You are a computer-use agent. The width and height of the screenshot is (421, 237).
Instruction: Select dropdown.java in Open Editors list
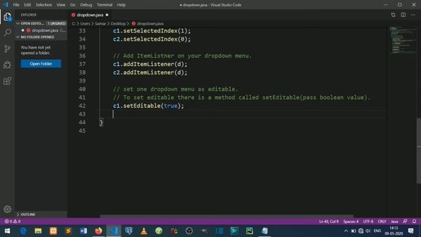(45, 30)
